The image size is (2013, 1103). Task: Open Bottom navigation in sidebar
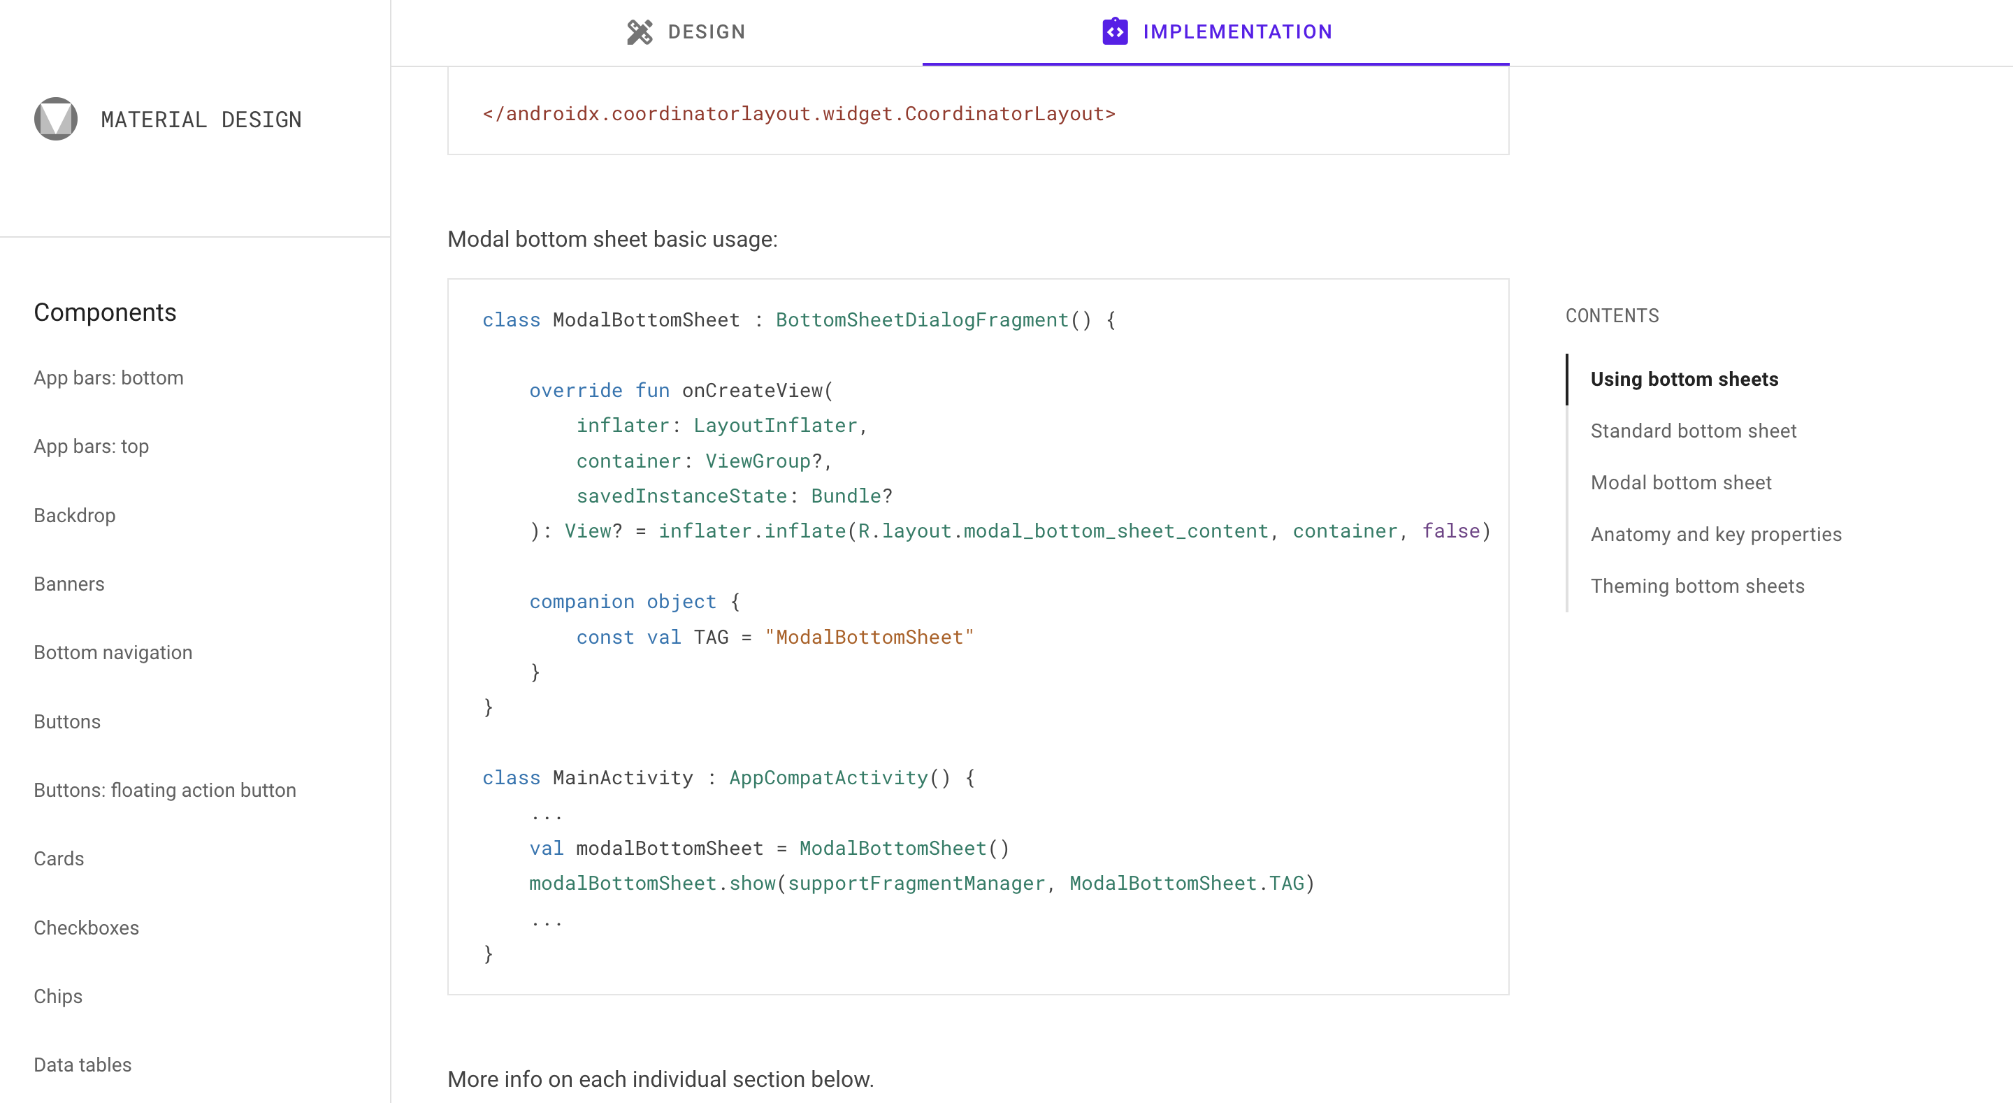(x=113, y=653)
